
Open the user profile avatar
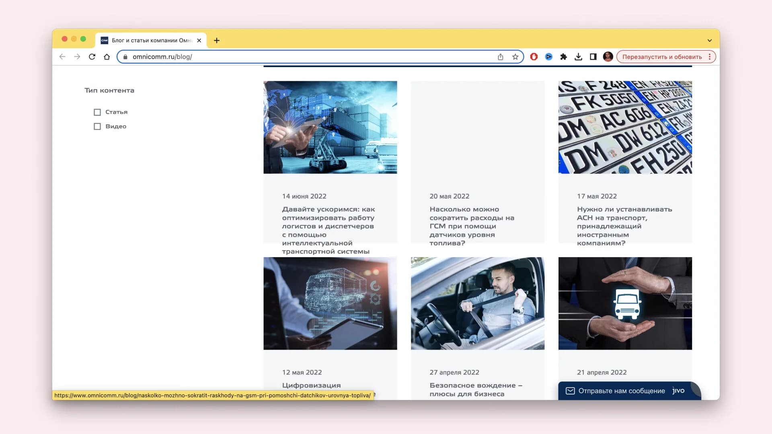coord(608,57)
